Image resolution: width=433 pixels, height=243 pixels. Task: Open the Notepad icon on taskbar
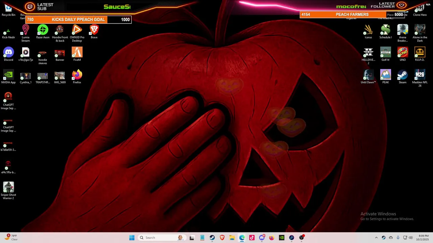click(202, 238)
